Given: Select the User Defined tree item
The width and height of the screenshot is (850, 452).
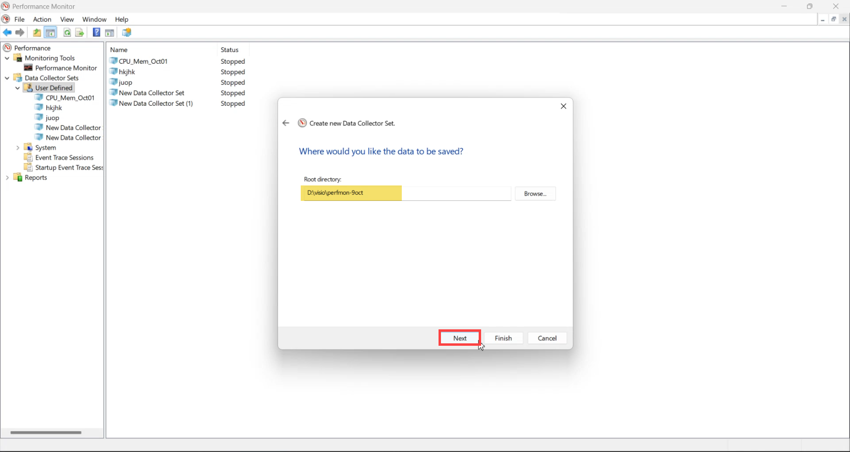Looking at the screenshot, I should pyautogui.click(x=54, y=88).
